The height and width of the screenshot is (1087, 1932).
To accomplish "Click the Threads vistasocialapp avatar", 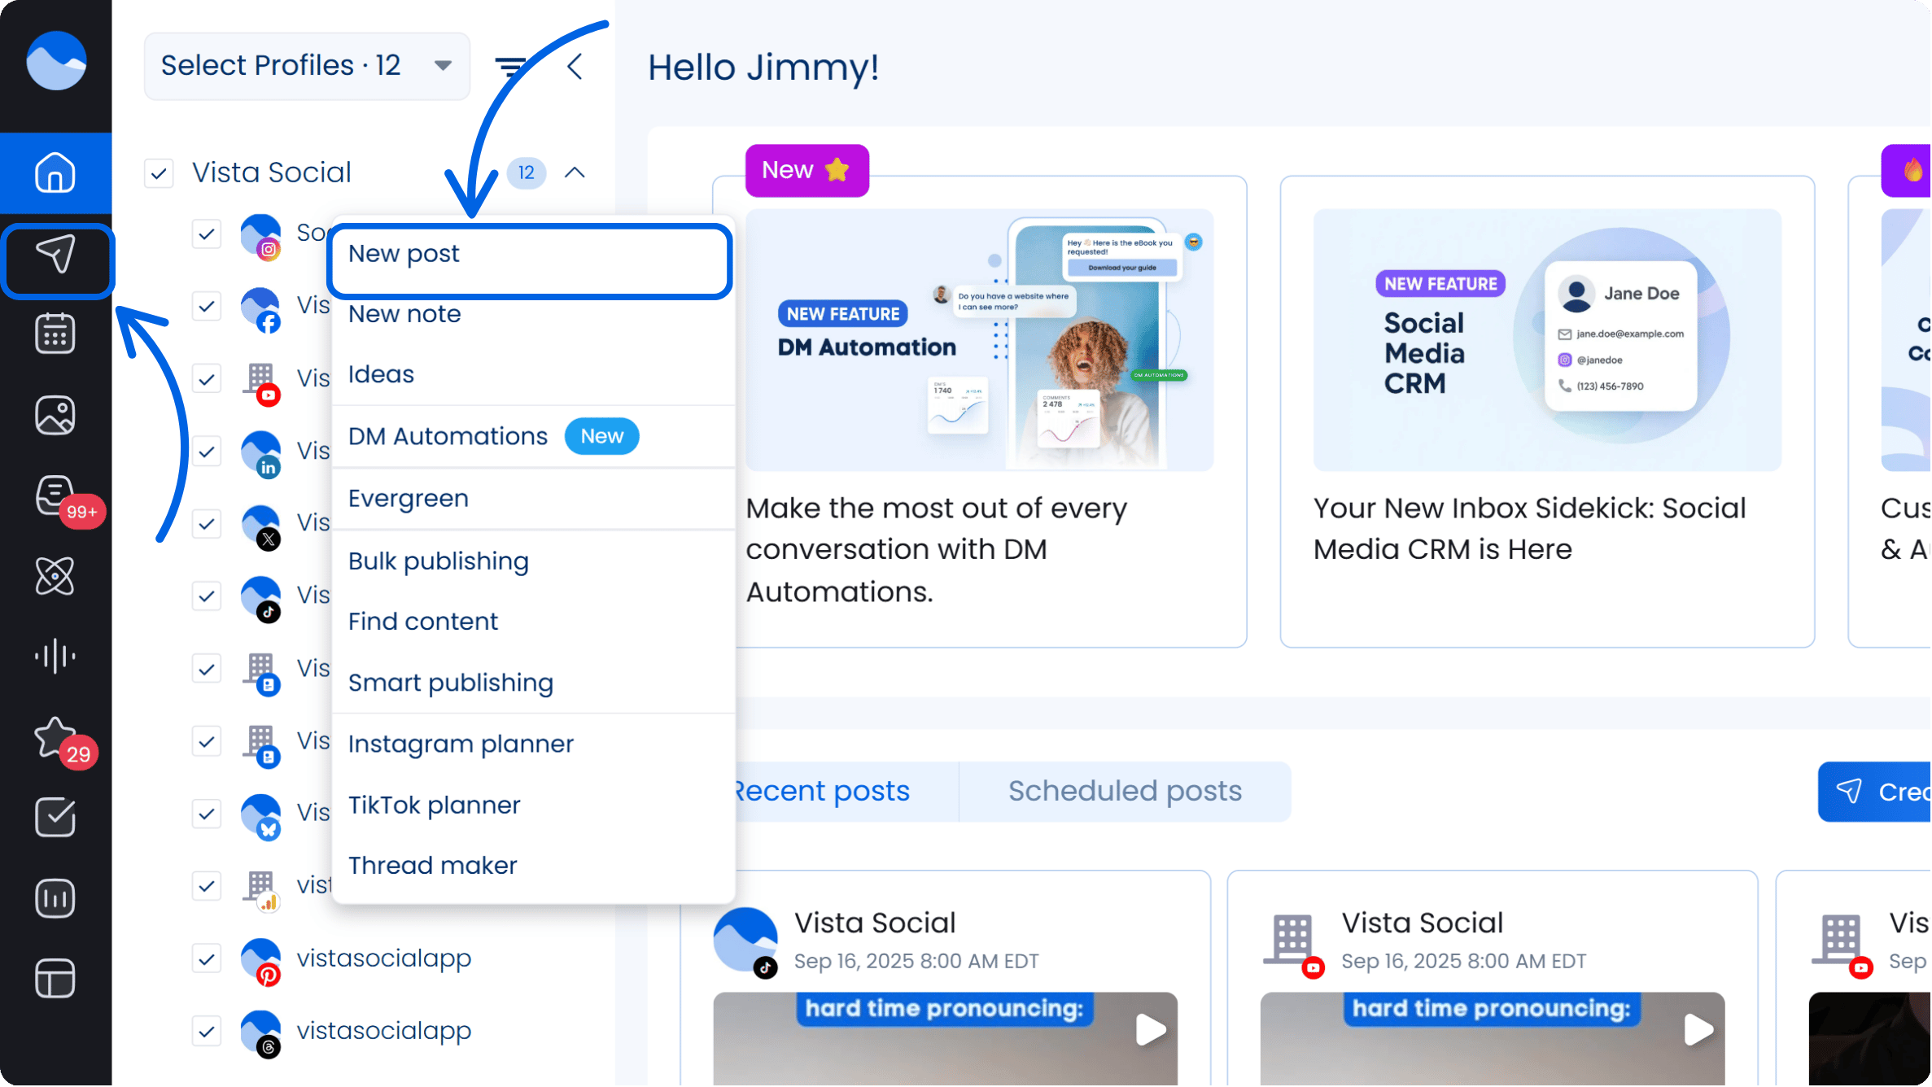I will click(261, 1033).
